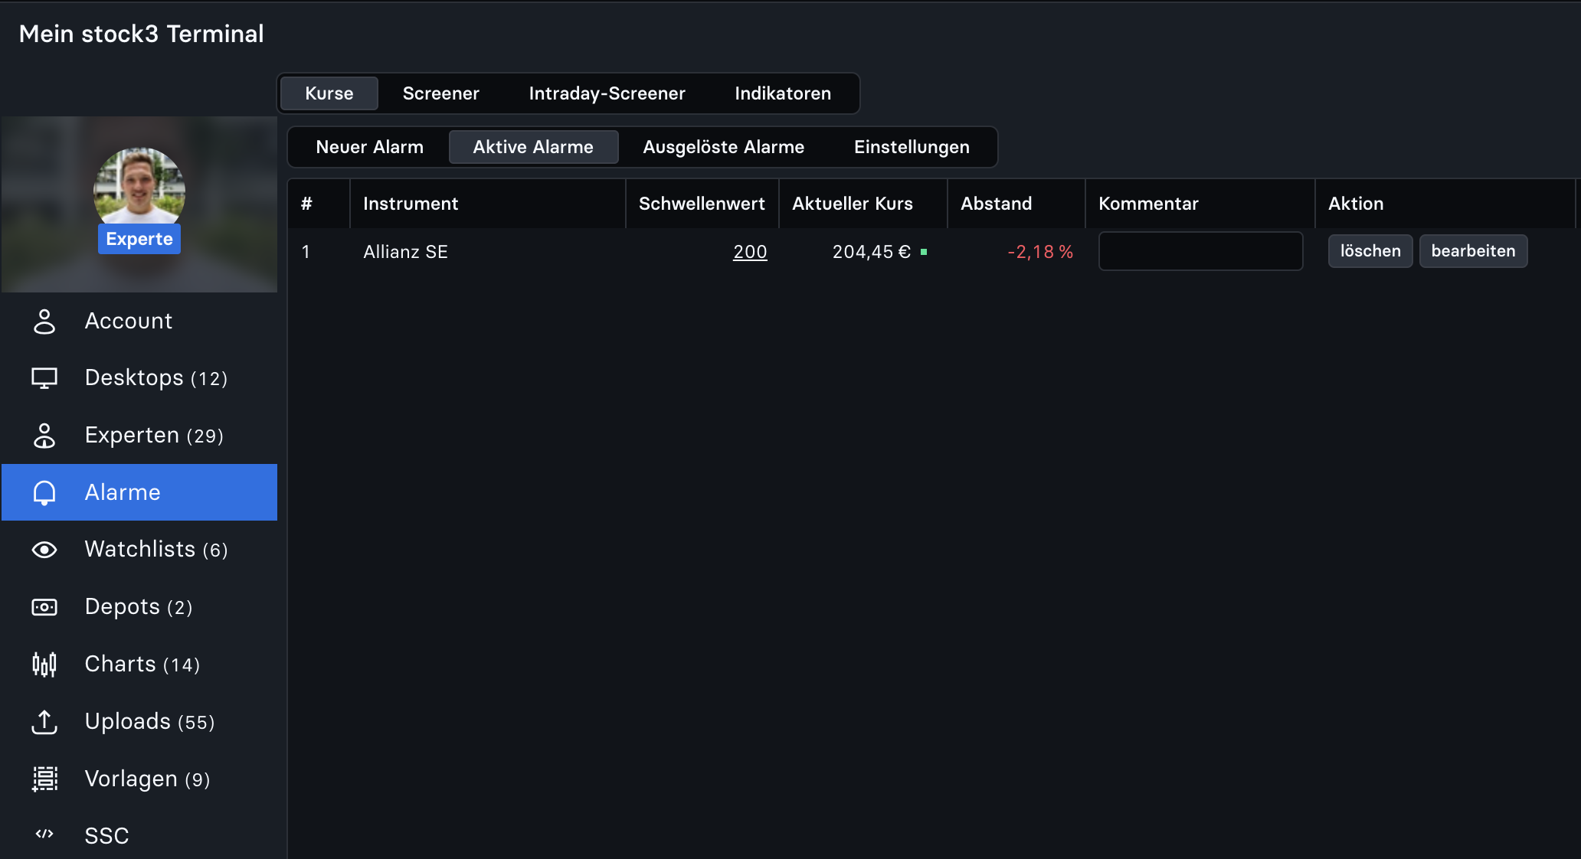
Task: Click the profile avatar photo
Action: pyautogui.click(x=139, y=188)
